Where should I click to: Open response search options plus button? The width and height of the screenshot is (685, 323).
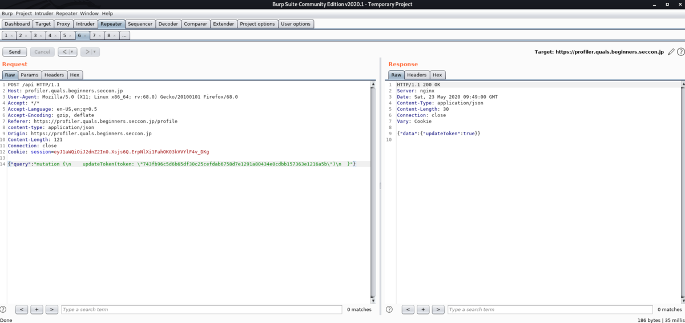pyautogui.click(x=423, y=309)
